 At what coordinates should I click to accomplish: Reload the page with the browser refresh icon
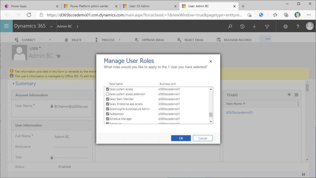tap(29, 15)
